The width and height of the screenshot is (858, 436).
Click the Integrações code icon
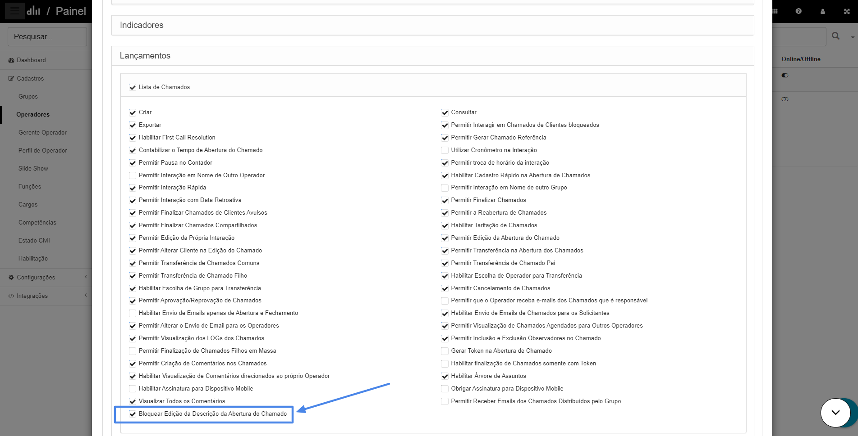[x=11, y=296]
